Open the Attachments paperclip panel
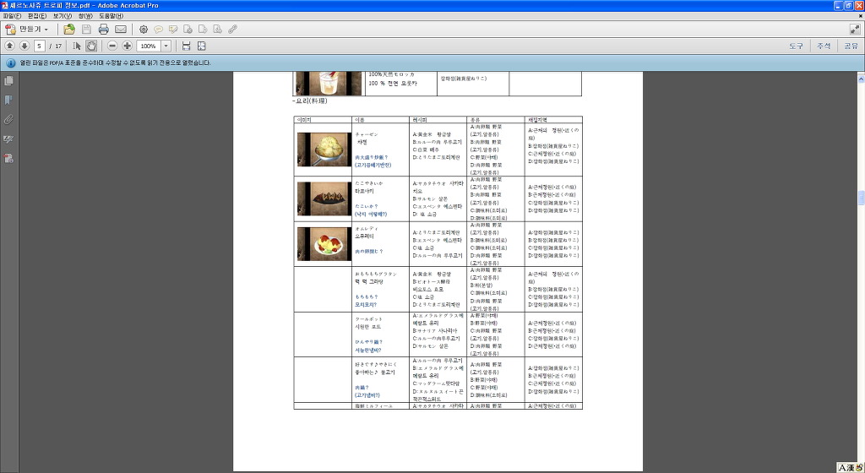Viewport: 865px width, 473px height. 9,119
